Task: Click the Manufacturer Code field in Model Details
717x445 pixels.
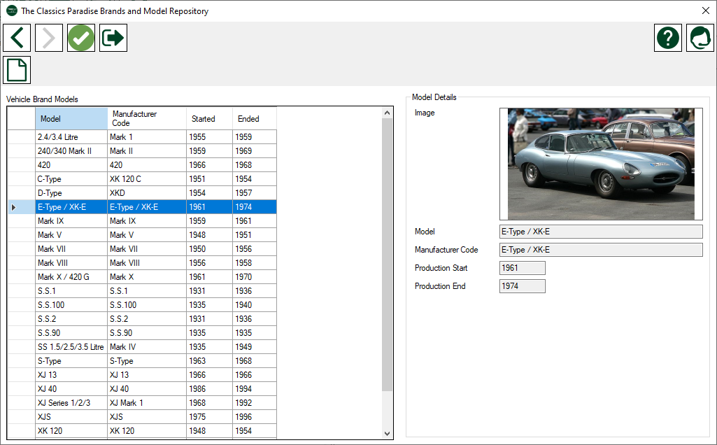Action: pos(601,250)
